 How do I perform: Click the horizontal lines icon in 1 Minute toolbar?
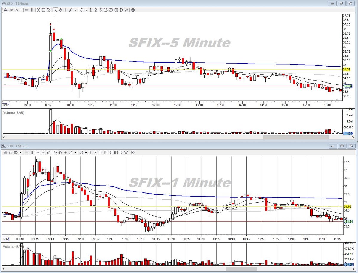point(27,152)
